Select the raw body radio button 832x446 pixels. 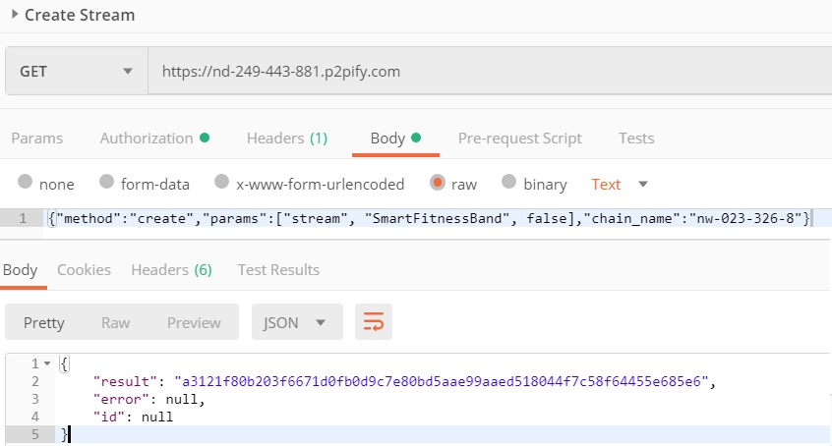point(438,183)
